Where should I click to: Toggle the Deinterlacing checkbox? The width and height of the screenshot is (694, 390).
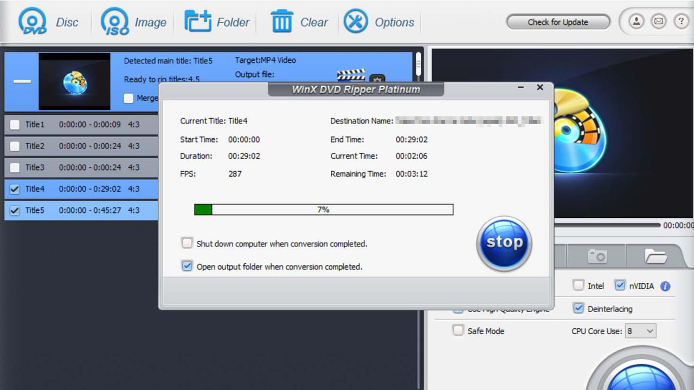click(579, 308)
